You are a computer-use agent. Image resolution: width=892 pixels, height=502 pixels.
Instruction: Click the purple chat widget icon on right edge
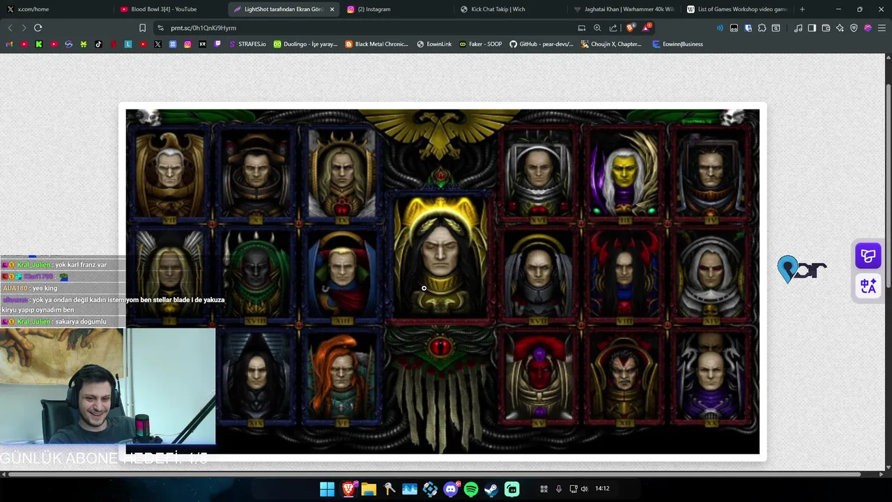(x=868, y=256)
